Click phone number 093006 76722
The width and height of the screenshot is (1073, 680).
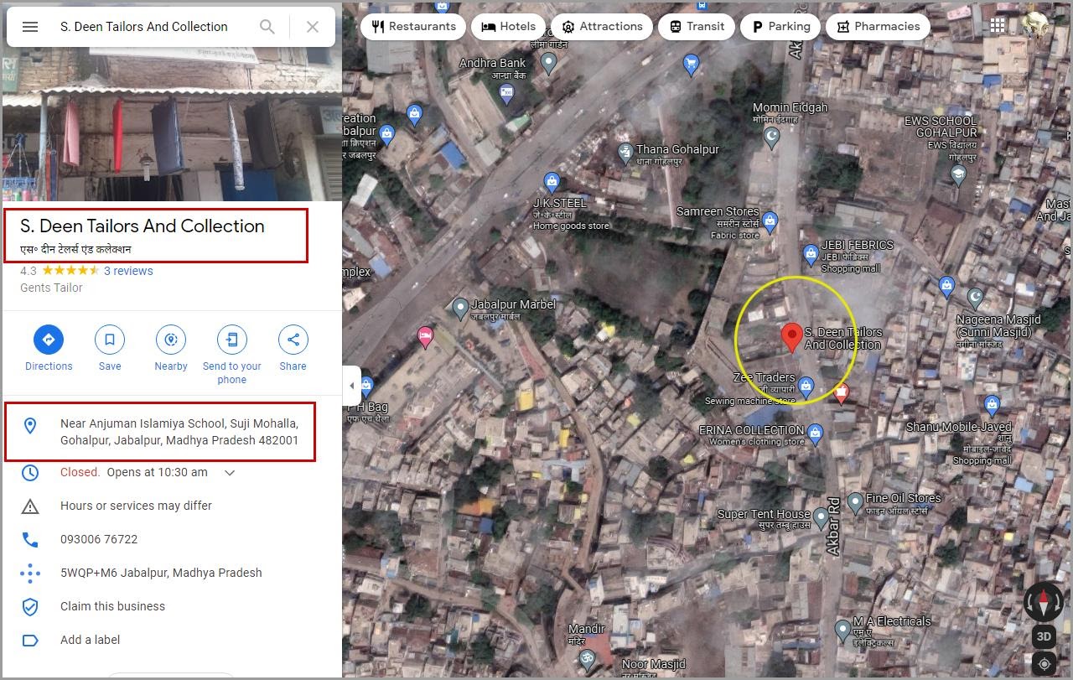pos(99,539)
